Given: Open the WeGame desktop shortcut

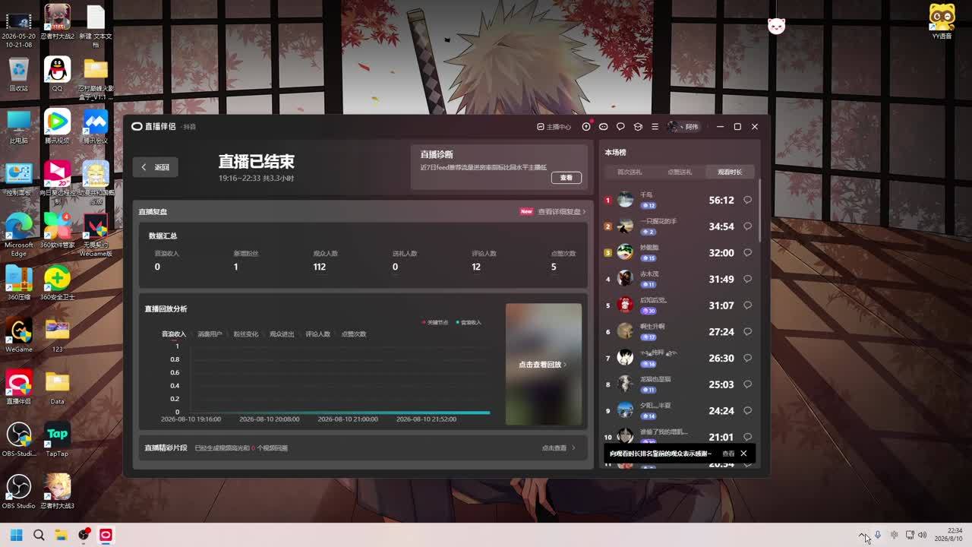Looking at the screenshot, I should tap(19, 335).
